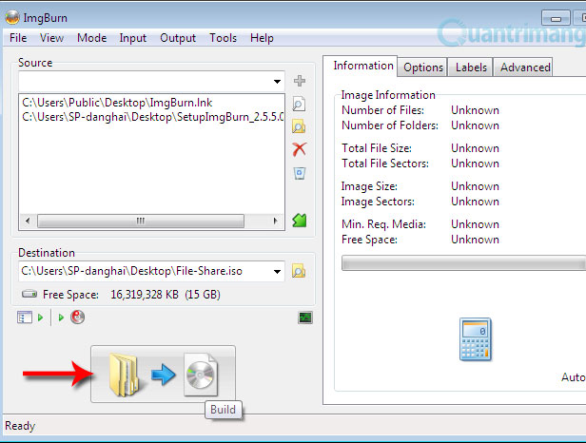The height and width of the screenshot is (443, 586).
Task: Click the Total File Size Unknown value
Action: tap(475, 148)
